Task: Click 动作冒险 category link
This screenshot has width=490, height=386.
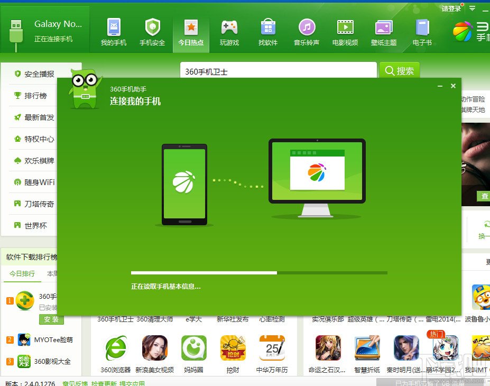Action: (473, 99)
